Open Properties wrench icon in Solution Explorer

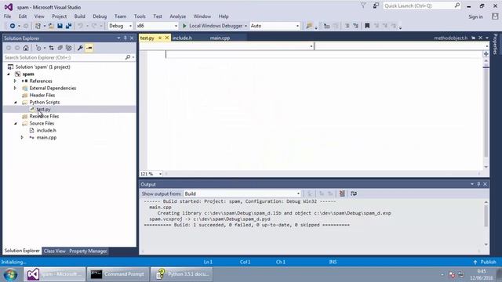coord(80,48)
